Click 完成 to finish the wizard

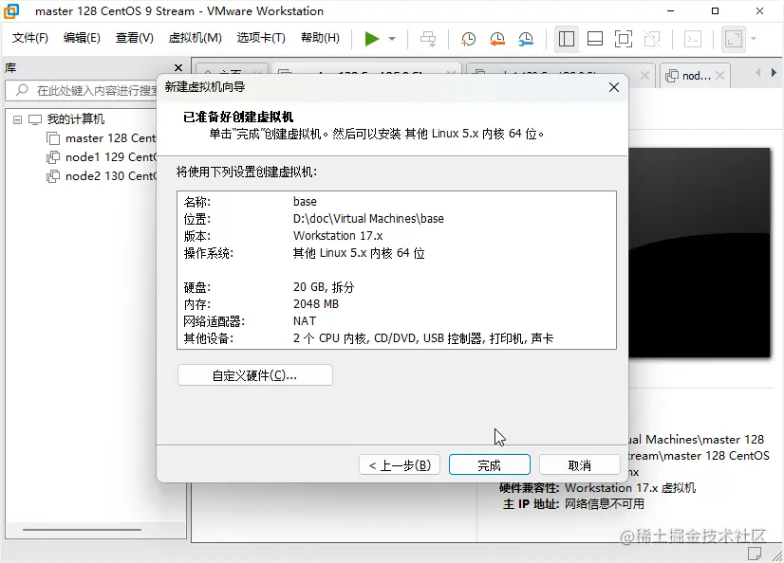[490, 465]
